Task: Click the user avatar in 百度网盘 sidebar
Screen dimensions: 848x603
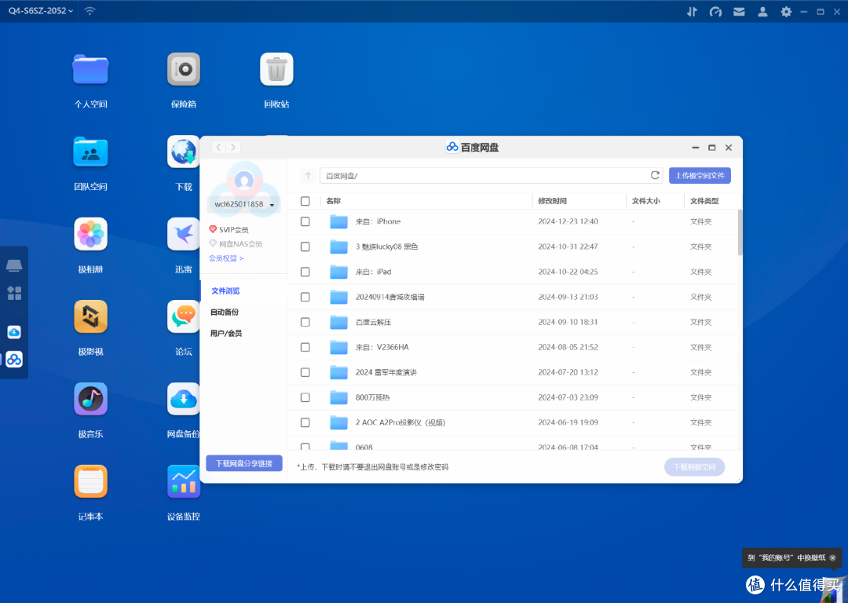Action: 244,180
